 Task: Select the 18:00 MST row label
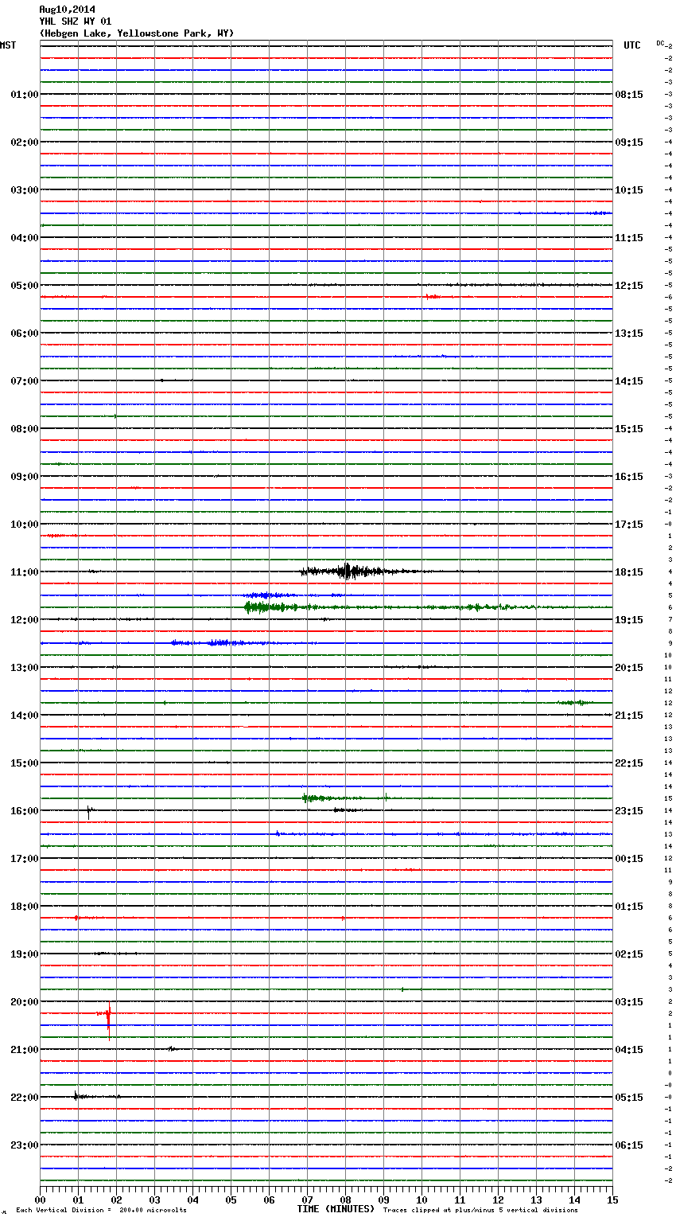coord(24,907)
